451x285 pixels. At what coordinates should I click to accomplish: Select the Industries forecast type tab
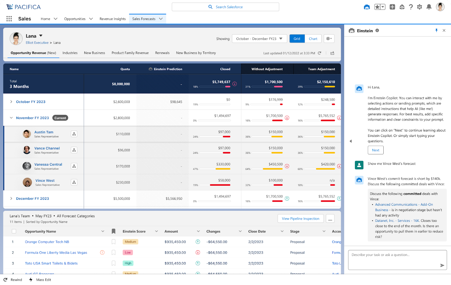click(x=70, y=53)
